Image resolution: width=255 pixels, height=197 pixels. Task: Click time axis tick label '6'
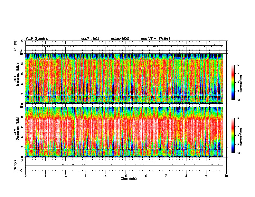[146, 176]
